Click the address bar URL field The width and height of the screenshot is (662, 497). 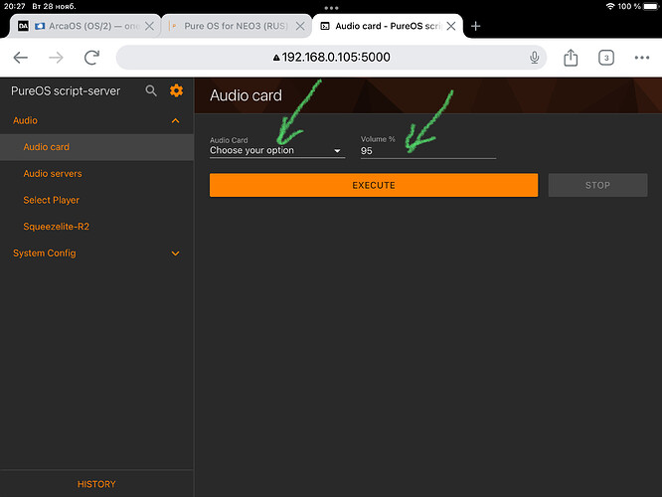328,58
